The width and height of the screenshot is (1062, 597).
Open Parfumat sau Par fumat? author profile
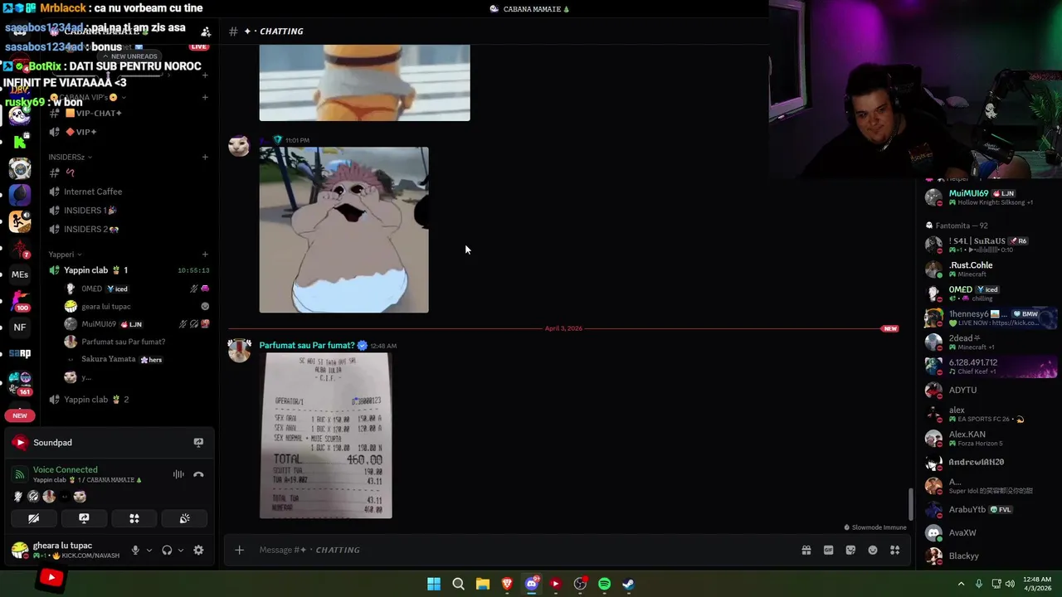point(306,346)
